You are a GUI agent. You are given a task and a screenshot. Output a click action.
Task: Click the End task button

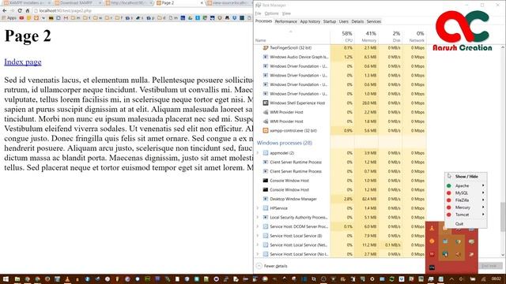(x=489, y=266)
